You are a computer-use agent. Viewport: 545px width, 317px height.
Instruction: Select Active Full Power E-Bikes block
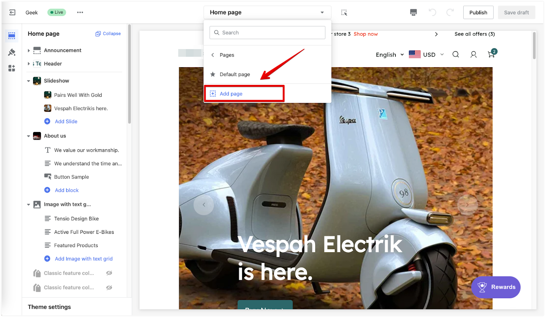84,232
